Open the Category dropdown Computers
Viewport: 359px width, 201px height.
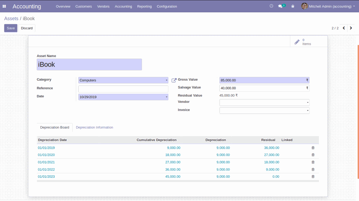pos(123,80)
